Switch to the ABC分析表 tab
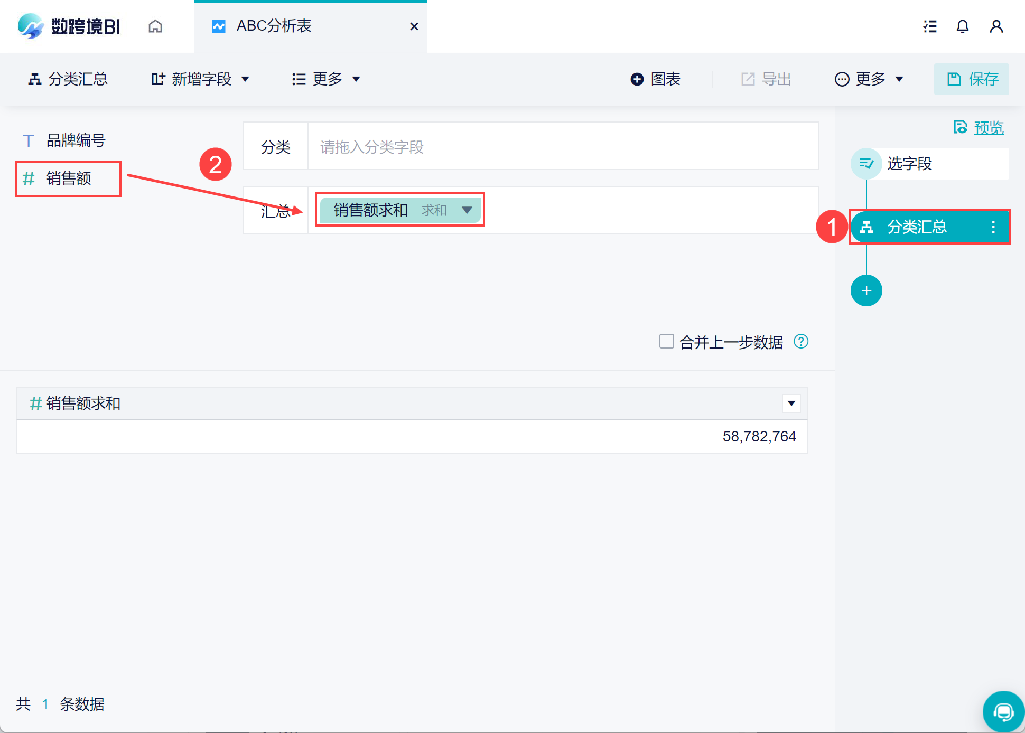The width and height of the screenshot is (1025, 733). click(x=274, y=26)
